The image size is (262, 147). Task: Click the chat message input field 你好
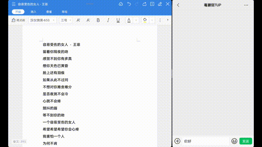[206, 141]
